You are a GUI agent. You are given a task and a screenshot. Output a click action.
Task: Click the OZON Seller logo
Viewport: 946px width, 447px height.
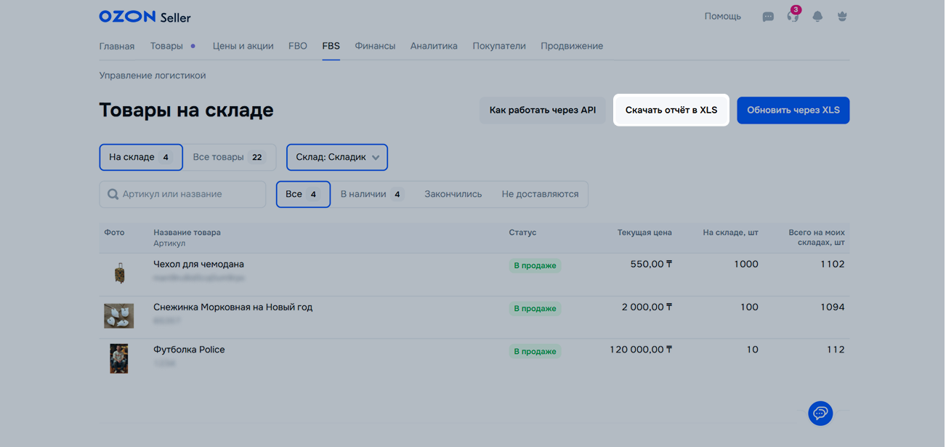coord(145,17)
